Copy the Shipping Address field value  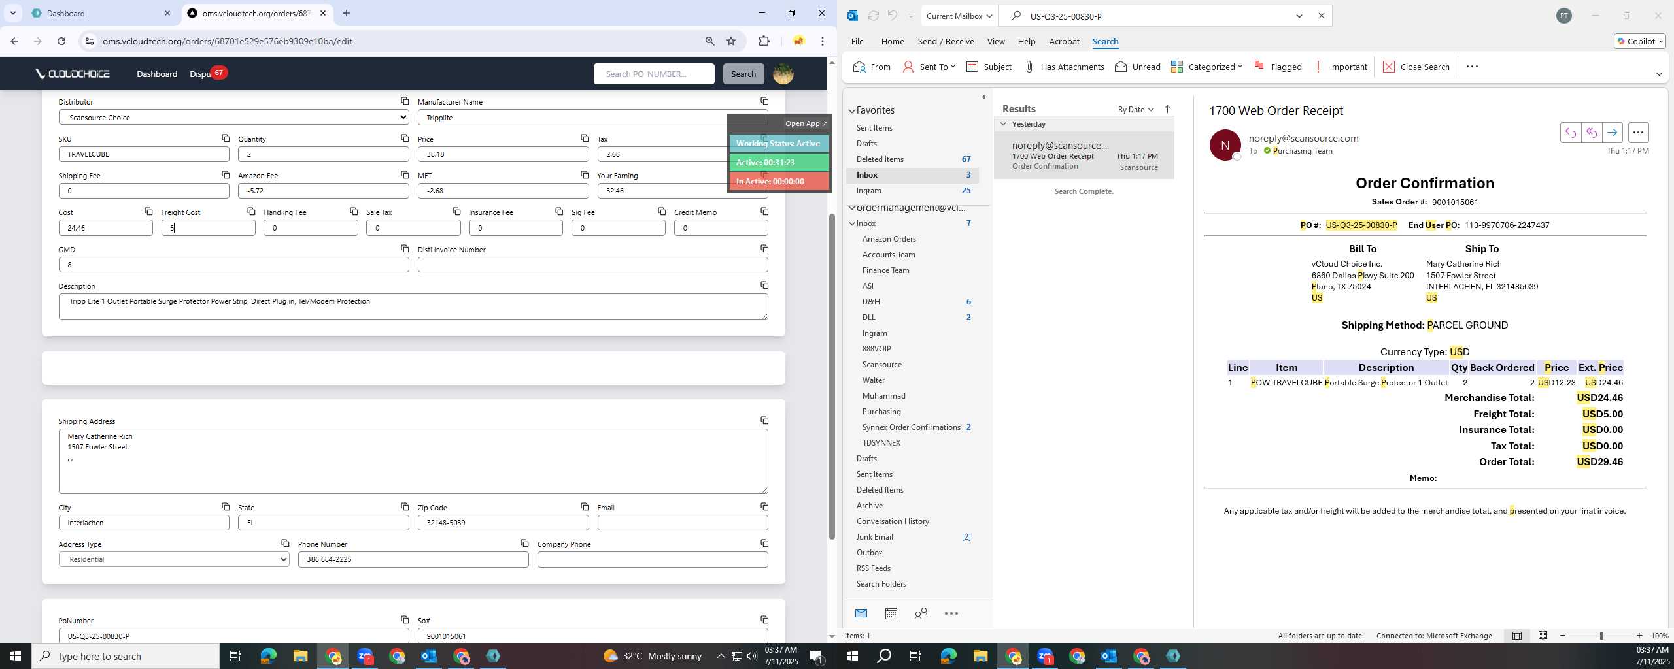764,420
